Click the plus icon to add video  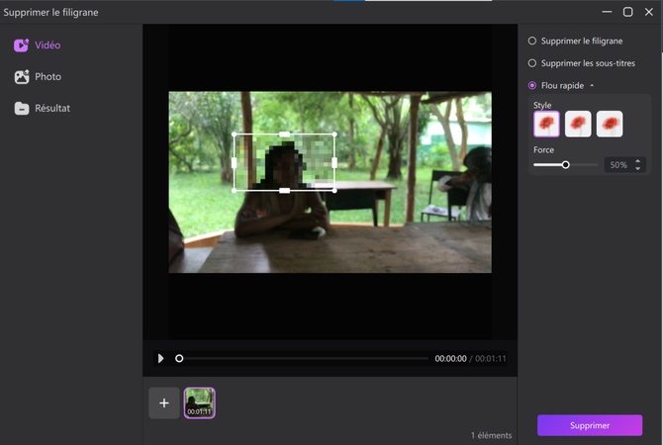(164, 402)
